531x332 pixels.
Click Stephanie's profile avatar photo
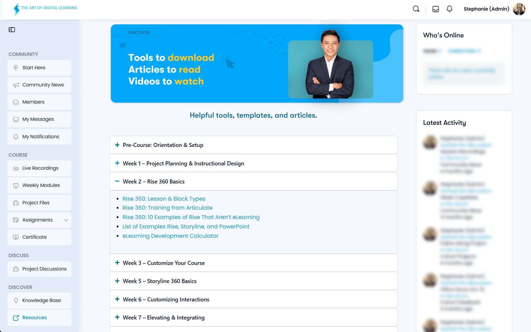(x=519, y=9)
